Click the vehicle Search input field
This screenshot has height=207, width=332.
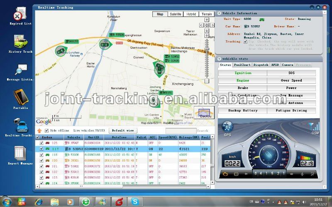pyautogui.click(x=181, y=131)
